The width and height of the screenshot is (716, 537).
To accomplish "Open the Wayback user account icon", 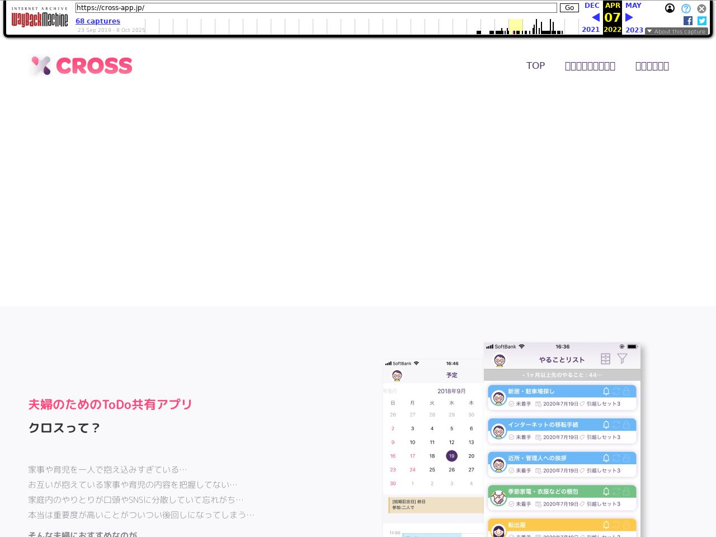I will [x=670, y=8].
